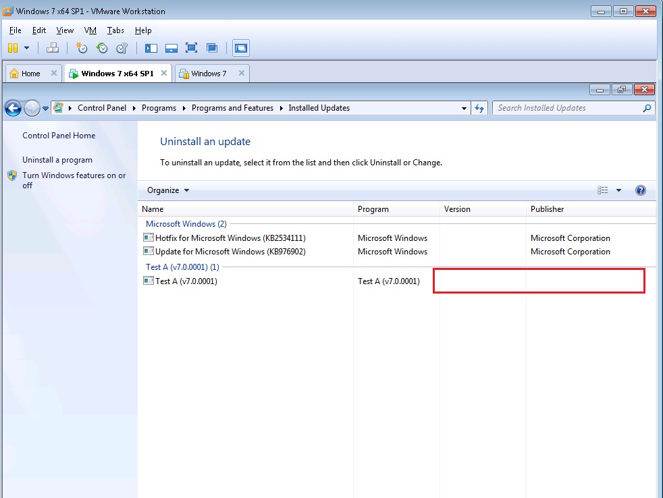Restore down the inner Control Panel window
This screenshot has height=498, width=663.
pyautogui.click(x=622, y=90)
